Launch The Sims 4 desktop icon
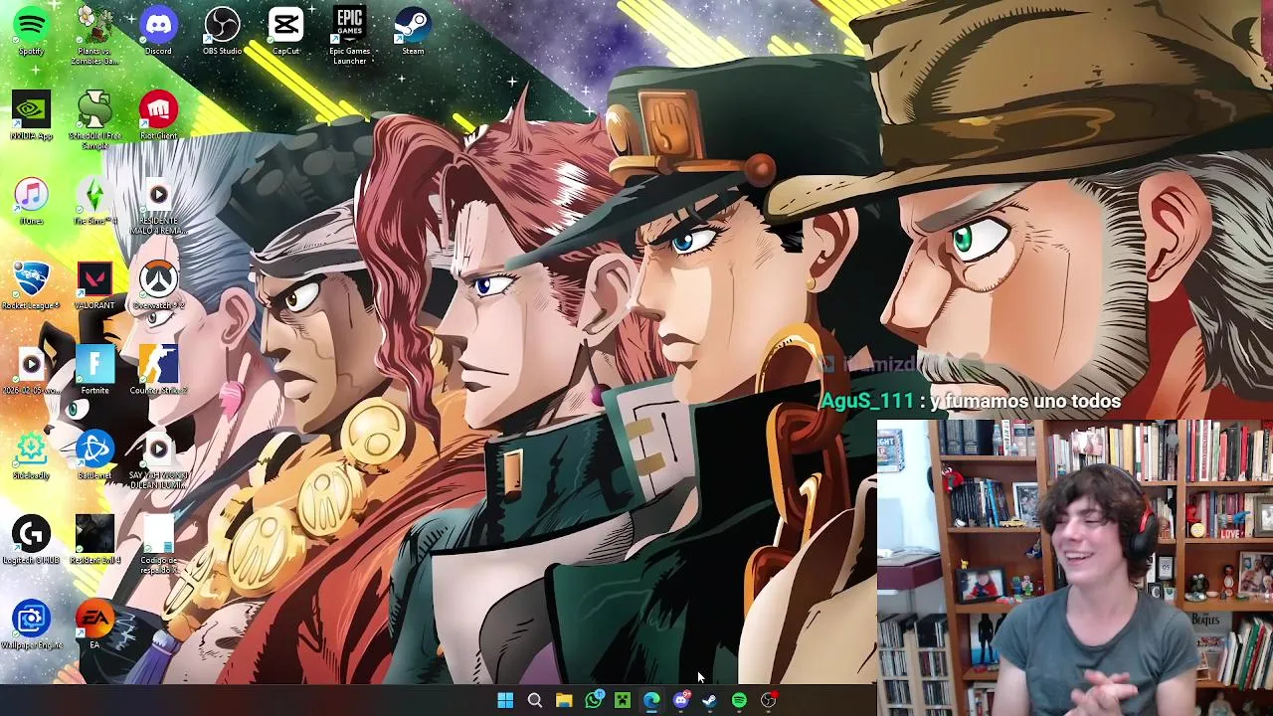 pyautogui.click(x=94, y=201)
